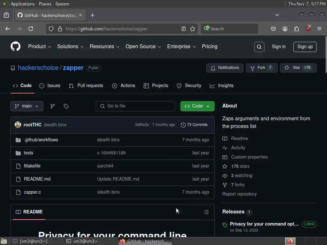Open the Places menu in the top panel
Screen dimensions: 327x245
[x=45, y=4]
